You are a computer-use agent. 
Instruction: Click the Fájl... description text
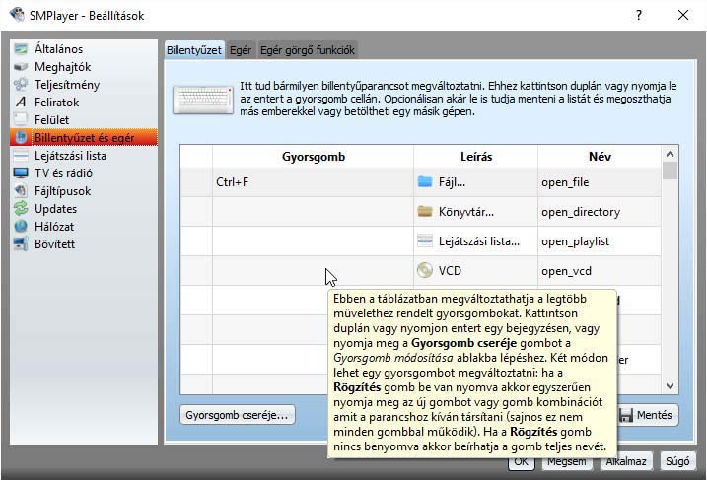tap(452, 182)
